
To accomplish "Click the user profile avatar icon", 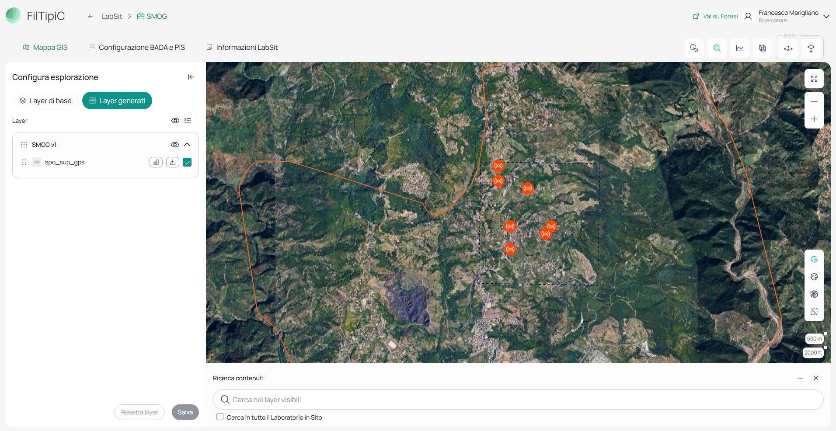I will tap(748, 16).
